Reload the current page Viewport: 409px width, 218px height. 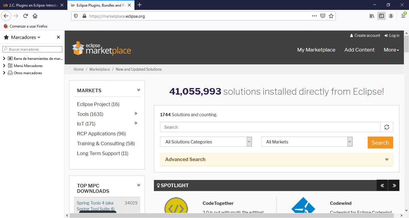(x=25, y=16)
